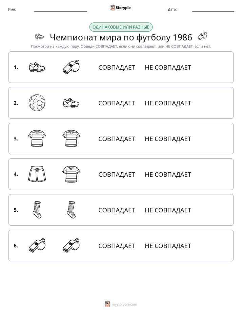242x314 pixels.
Task: Click the first whistle in row 6
Action: 37,245
